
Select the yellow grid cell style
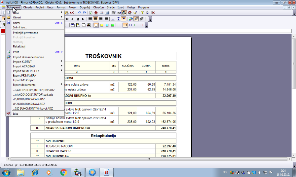pyautogui.click(x=102, y=25)
